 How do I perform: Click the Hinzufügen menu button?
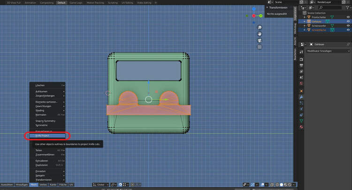[x=22, y=185]
